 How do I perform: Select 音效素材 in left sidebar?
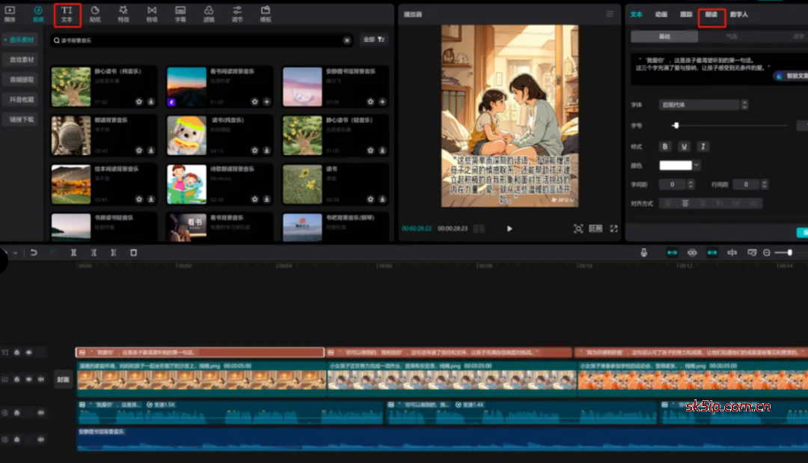point(22,60)
